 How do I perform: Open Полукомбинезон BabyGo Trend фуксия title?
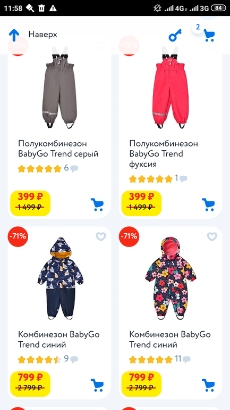(164, 154)
